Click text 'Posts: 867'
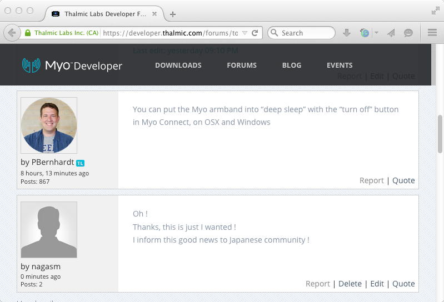 [x=35, y=182]
